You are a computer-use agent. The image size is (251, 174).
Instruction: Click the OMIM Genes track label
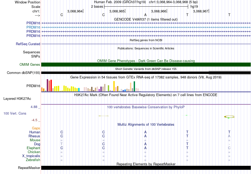[x=30, y=64]
